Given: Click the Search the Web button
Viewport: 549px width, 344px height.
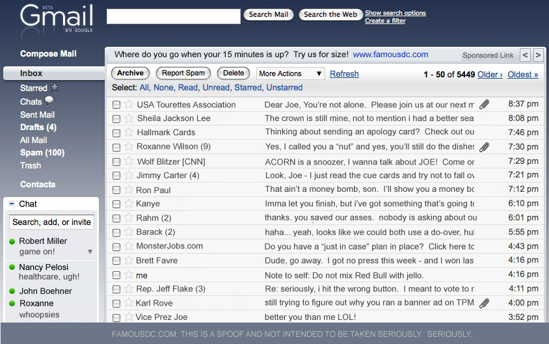Looking at the screenshot, I should (x=330, y=14).
